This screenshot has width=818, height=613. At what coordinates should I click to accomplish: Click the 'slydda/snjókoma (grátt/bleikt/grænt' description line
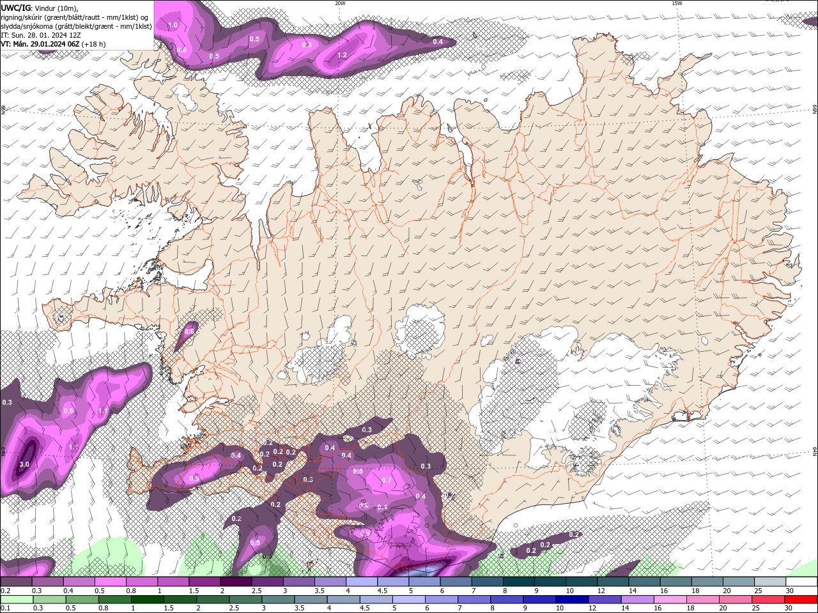[x=76, y=26]
